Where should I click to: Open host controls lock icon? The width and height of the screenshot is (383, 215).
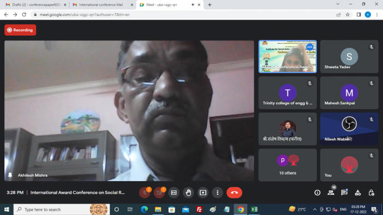(x=372, y=193)
